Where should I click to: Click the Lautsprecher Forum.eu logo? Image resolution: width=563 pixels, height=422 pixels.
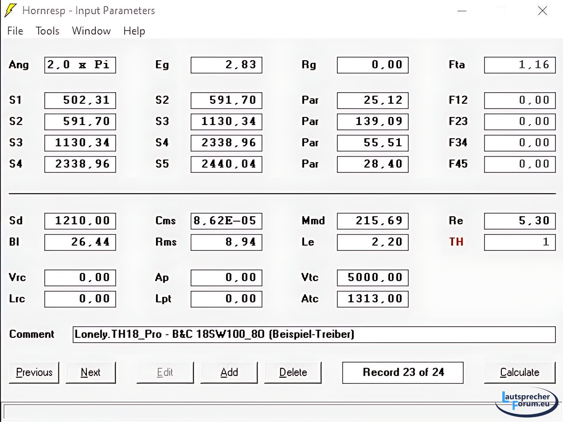coord(526,400)
